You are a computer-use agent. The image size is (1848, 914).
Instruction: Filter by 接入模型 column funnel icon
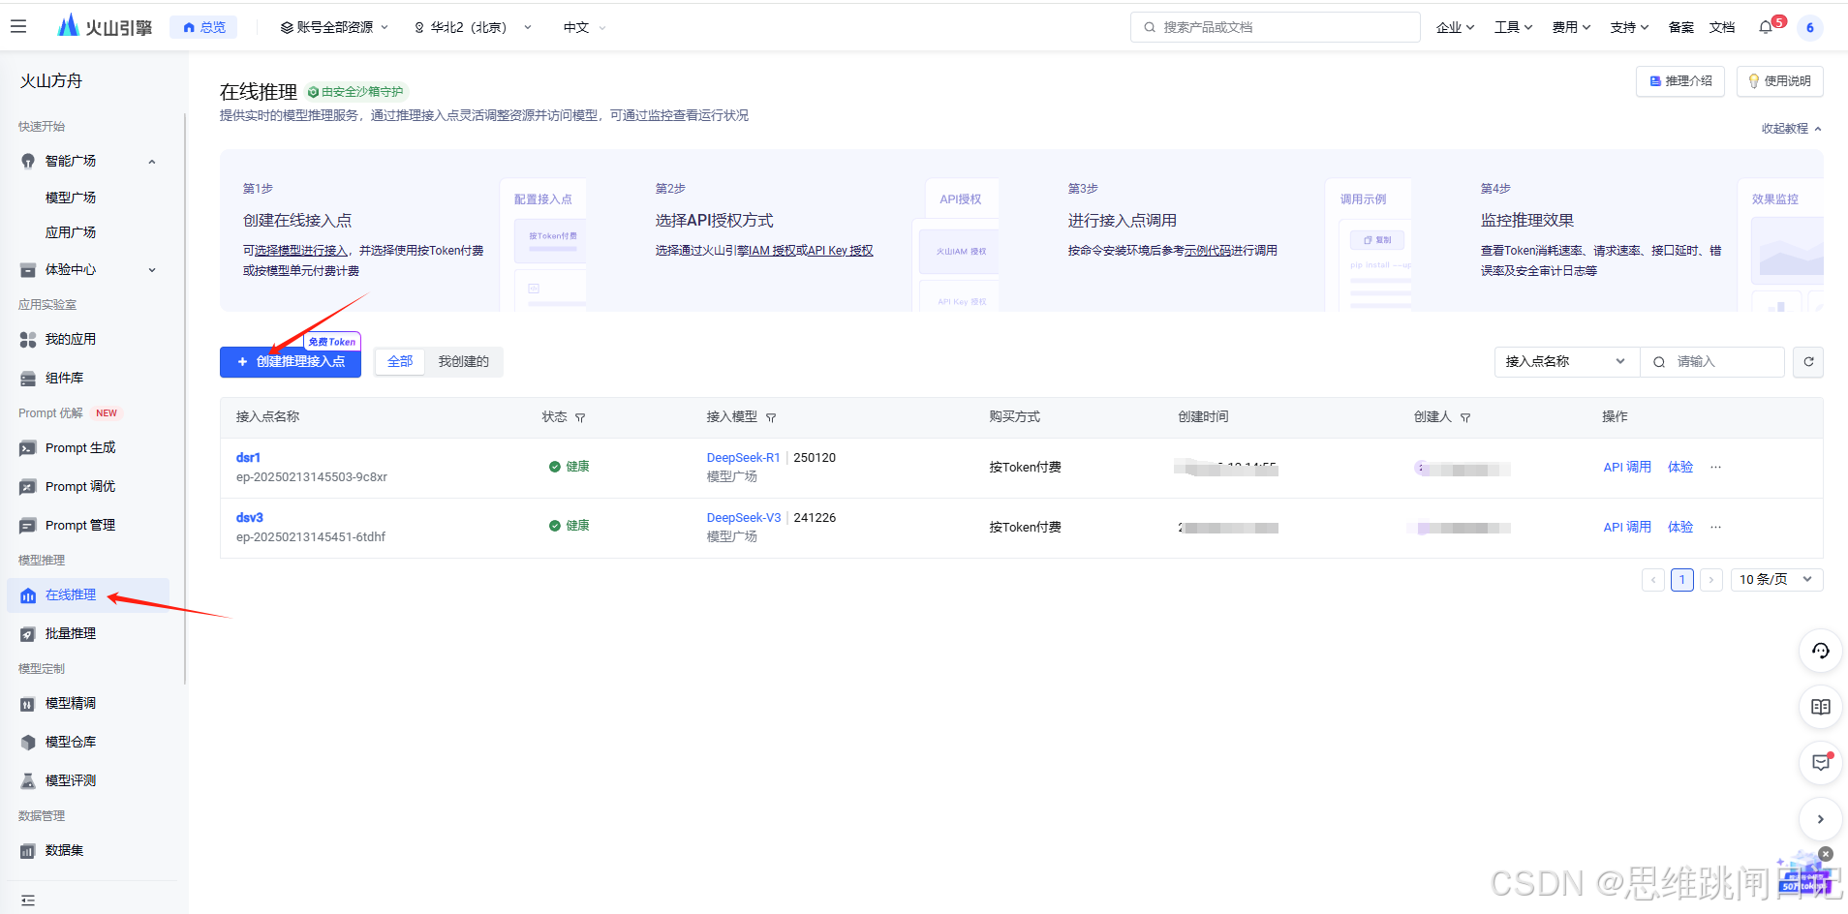pos(771,418)
